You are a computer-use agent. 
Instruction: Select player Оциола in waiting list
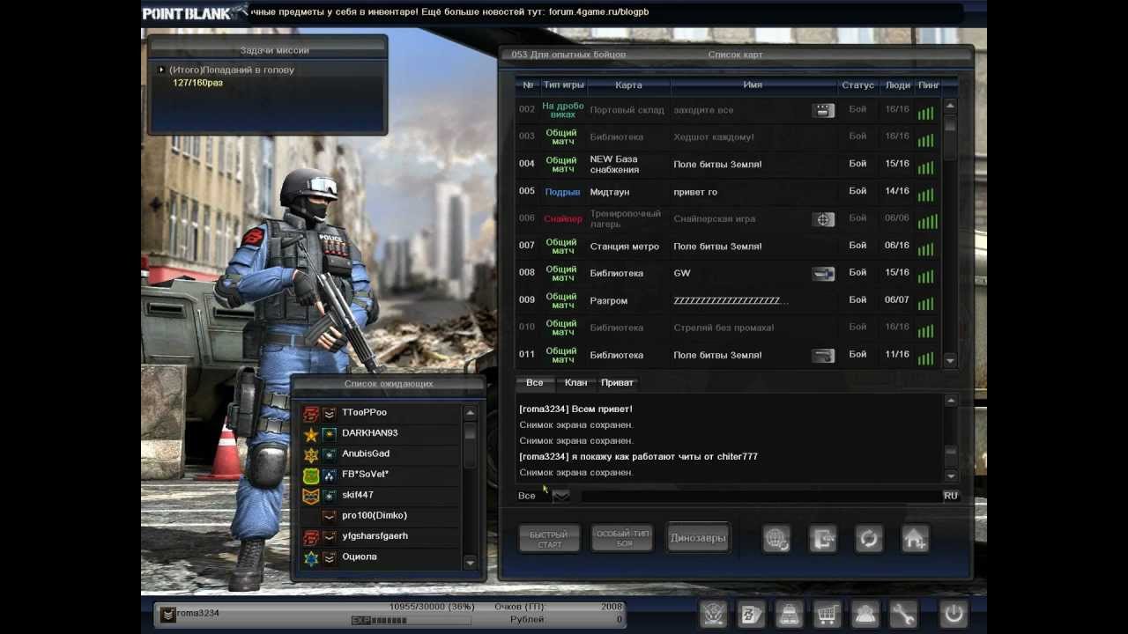(x=381, y=557)
